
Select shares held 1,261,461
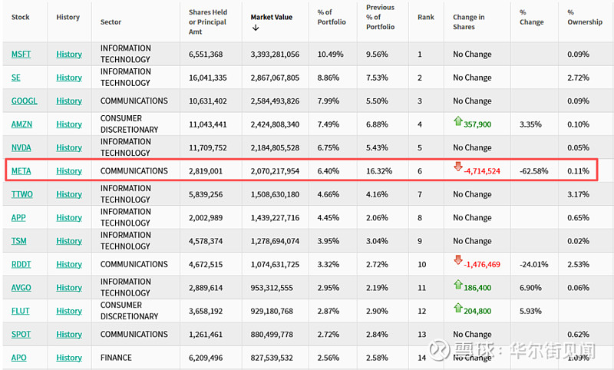coord(206,335)
